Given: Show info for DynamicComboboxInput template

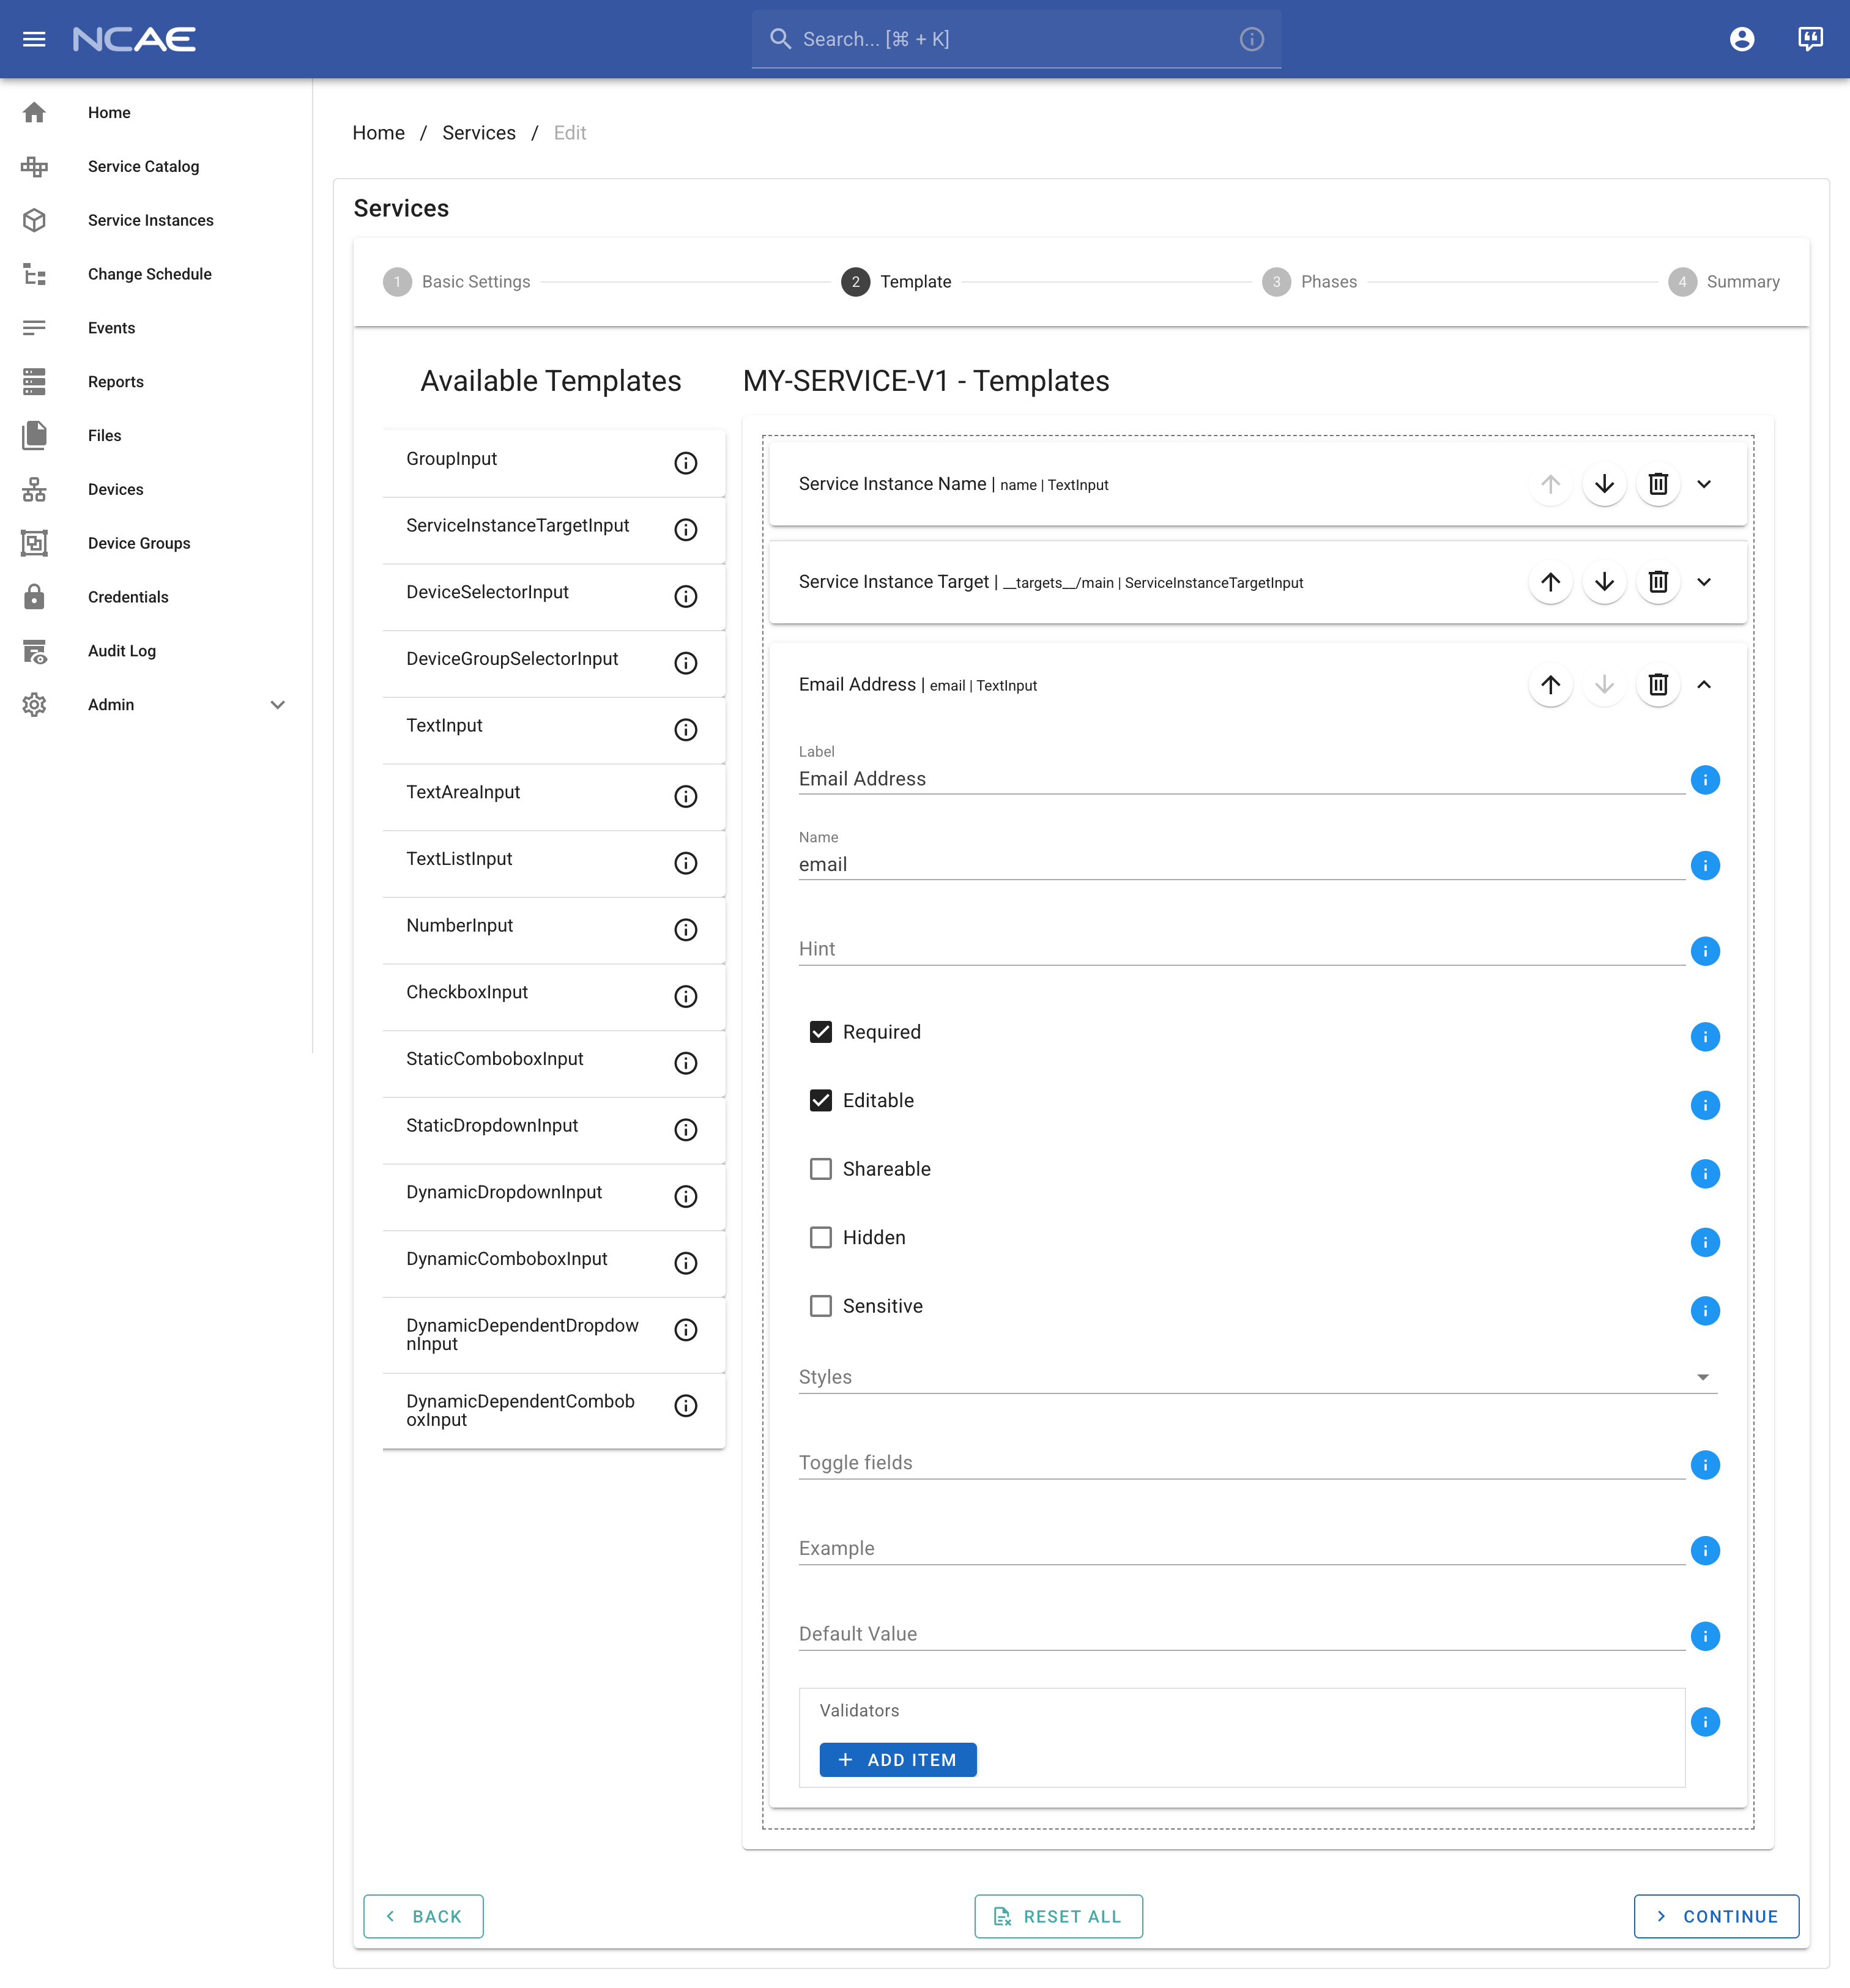Looking at the screenshot, I should pos(686,1263).
